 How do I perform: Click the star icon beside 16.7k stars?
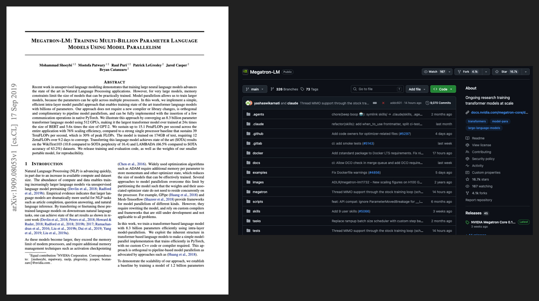pos(467,179)
